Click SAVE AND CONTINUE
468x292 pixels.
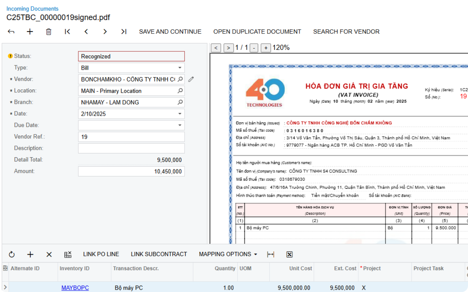(170, 32)
